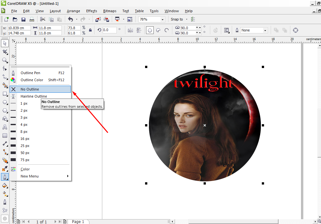Viewport: 321px width, 224px height.
Task: Select the Smart Fill tool
Action: click(5, 85)
